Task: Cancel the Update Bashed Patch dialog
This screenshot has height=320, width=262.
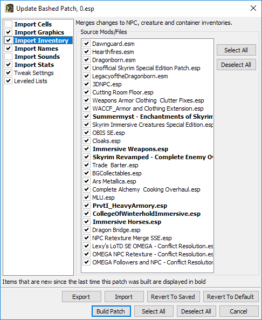Action: pos(239,311)
